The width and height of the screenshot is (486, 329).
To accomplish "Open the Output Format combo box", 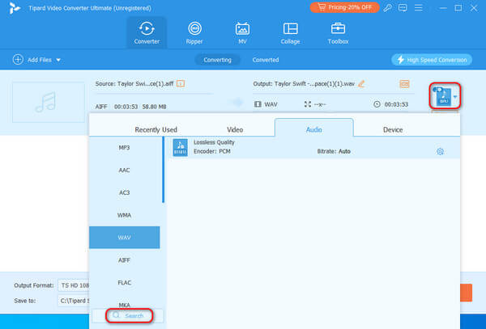I will (x=74, y=285).
